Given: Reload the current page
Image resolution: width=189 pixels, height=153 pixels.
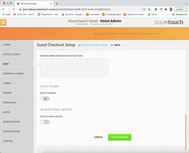Looking at the screenshot, I should point(14,9).
